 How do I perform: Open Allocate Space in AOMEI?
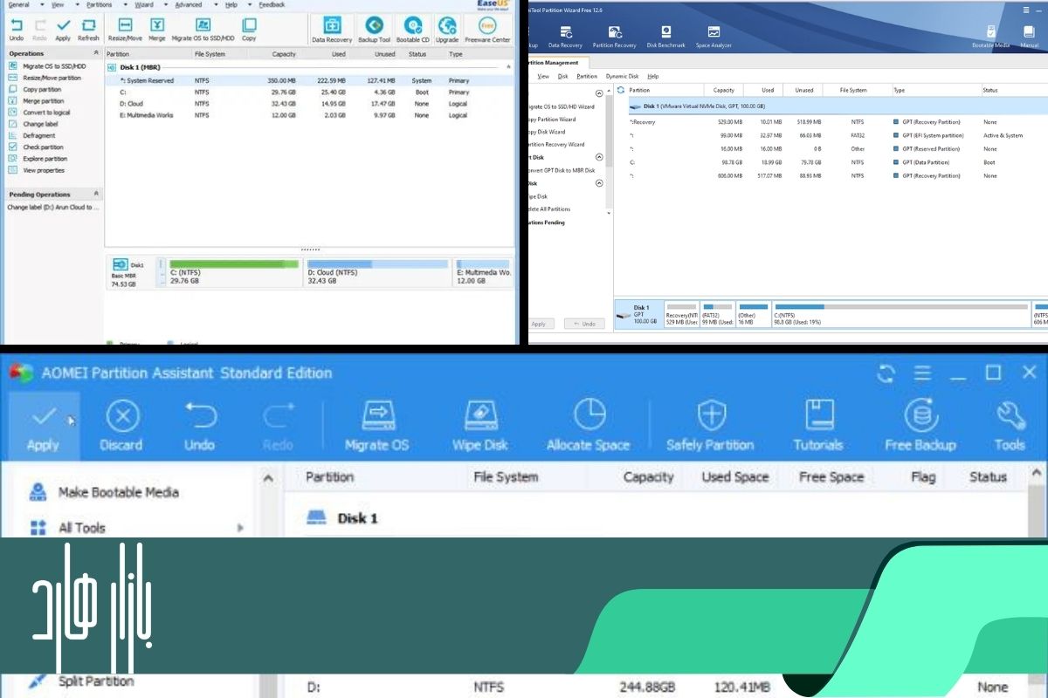click(x=588, y=427)
